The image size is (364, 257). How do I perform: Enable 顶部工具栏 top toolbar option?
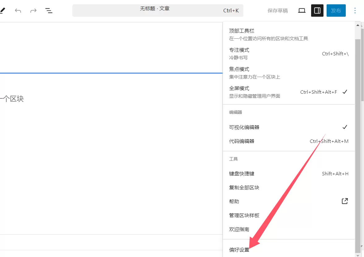point(289,34)
